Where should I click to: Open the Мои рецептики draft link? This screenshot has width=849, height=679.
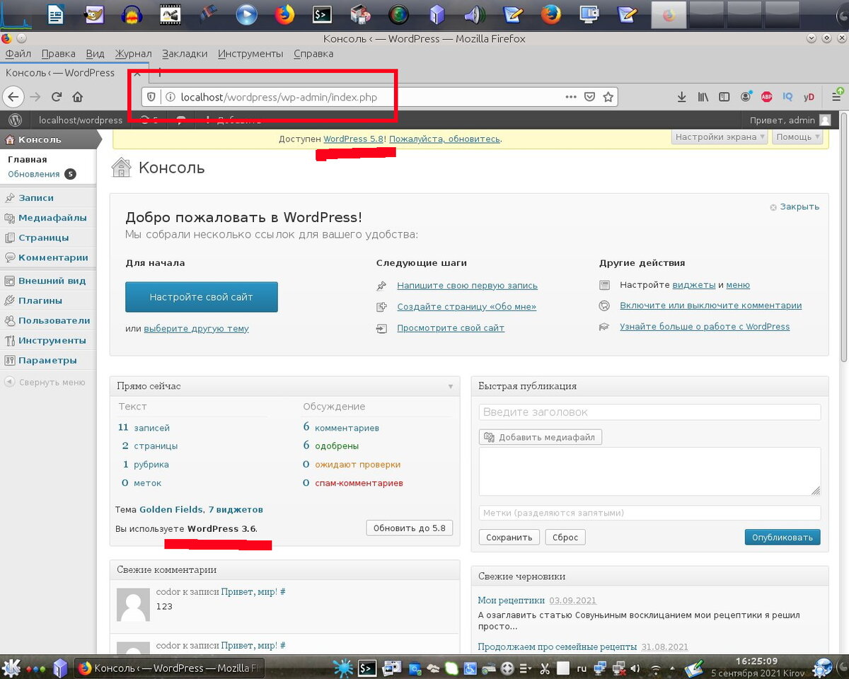[512, 600]
